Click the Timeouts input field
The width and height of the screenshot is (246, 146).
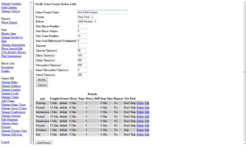pos(82,46)
